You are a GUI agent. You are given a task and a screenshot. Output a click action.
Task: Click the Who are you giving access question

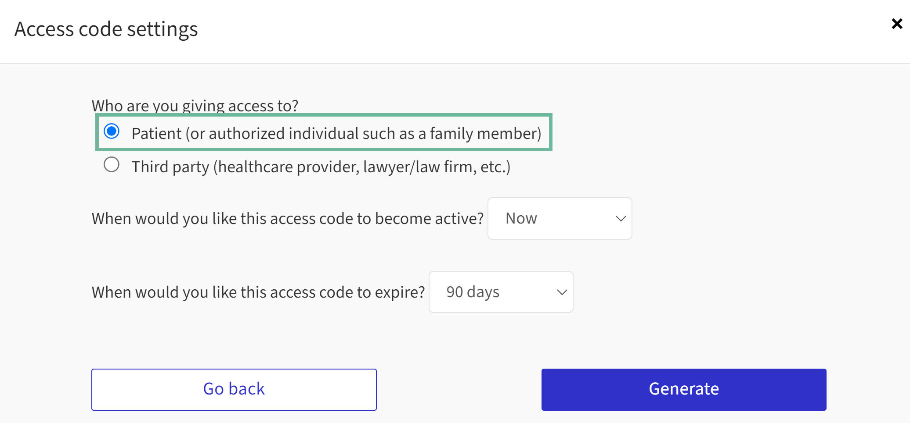click(195, 106)
